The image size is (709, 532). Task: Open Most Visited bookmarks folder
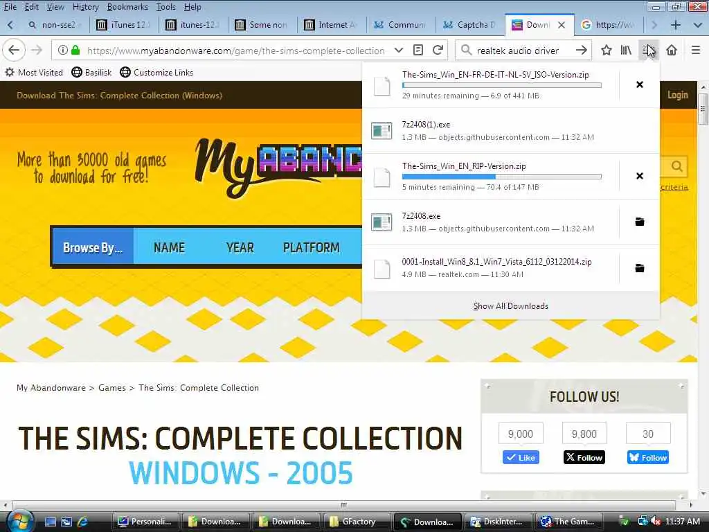pyautogui.click(x=34, y=72)
